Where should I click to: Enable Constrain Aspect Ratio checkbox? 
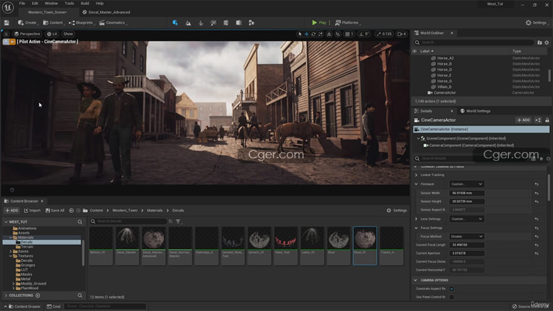point(451,289)
